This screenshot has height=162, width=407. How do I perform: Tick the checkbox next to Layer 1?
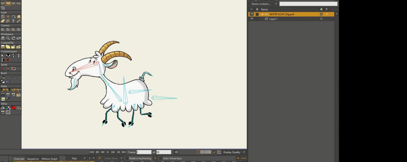(x=257, y=19)
